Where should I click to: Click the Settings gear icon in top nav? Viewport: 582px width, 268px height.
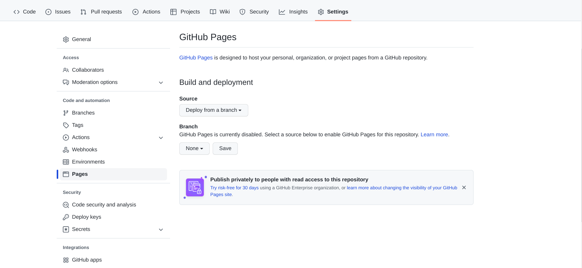coord(321,12)
